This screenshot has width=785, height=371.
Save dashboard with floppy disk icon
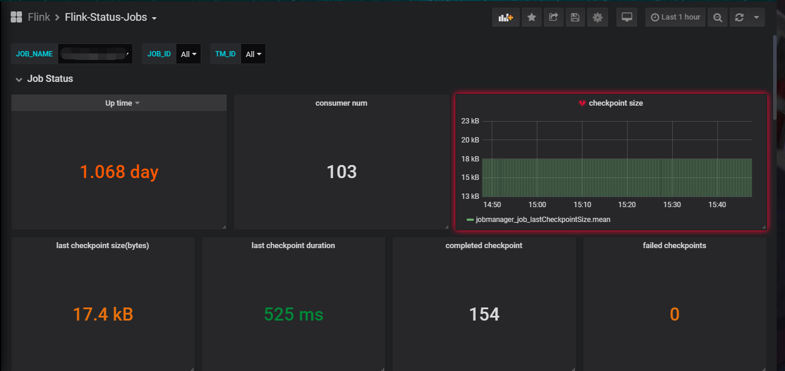tap(575, 17)
